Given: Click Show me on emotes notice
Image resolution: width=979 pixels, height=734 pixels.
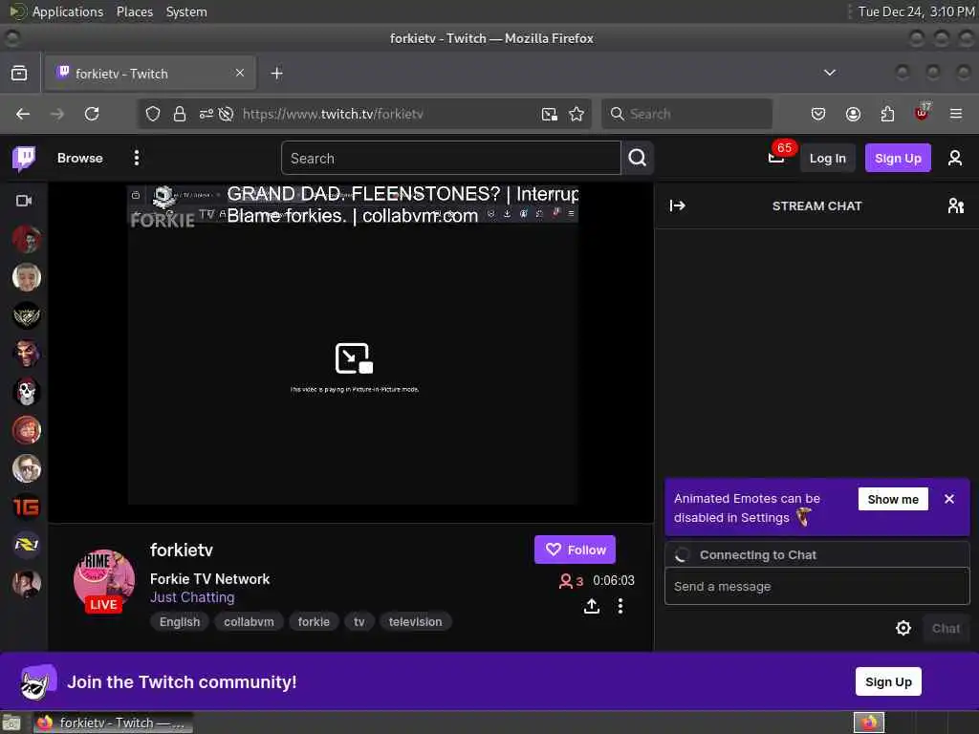Looking at the screenshot, I should [893, 499].
